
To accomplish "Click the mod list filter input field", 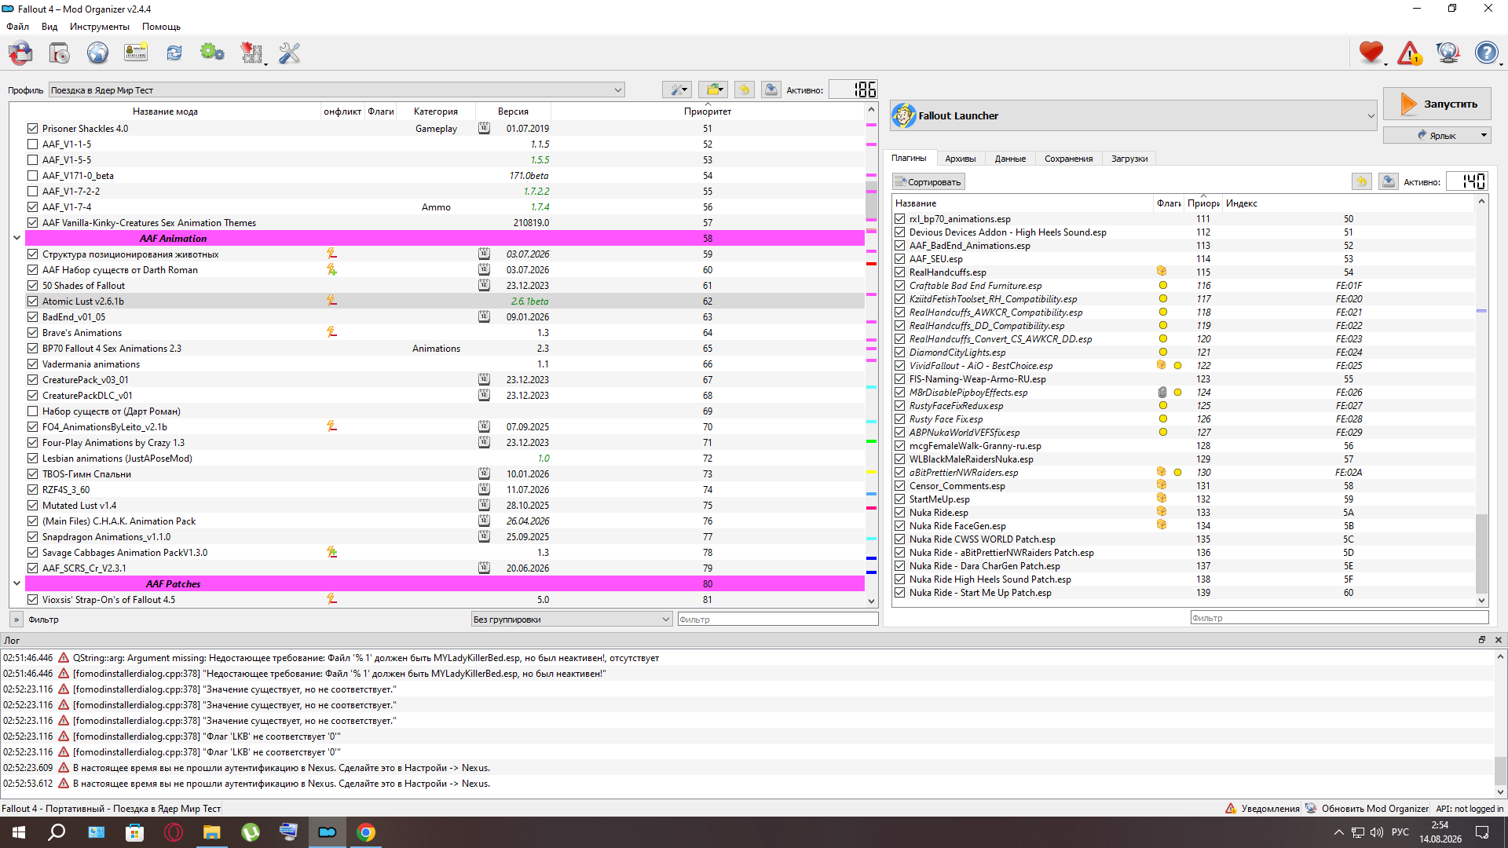I will pyautogui.click(x=778, y=620).
